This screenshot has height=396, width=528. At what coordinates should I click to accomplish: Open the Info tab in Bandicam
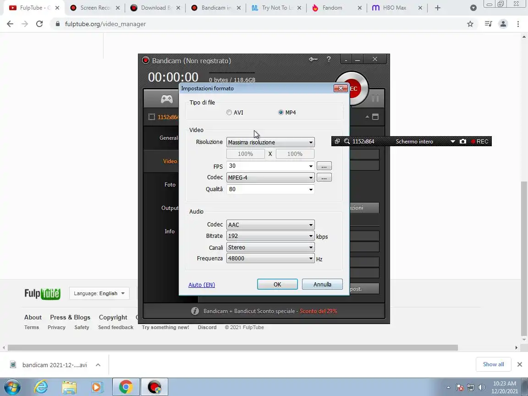click(170, 231)
